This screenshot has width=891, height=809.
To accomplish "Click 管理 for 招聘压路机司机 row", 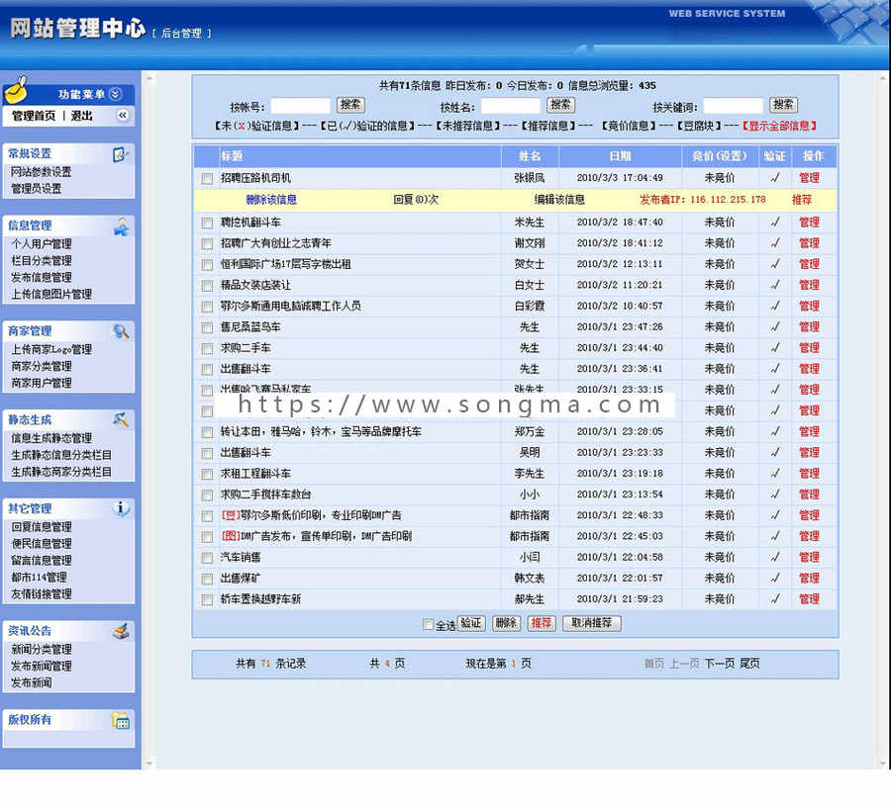I will [809, 178].
